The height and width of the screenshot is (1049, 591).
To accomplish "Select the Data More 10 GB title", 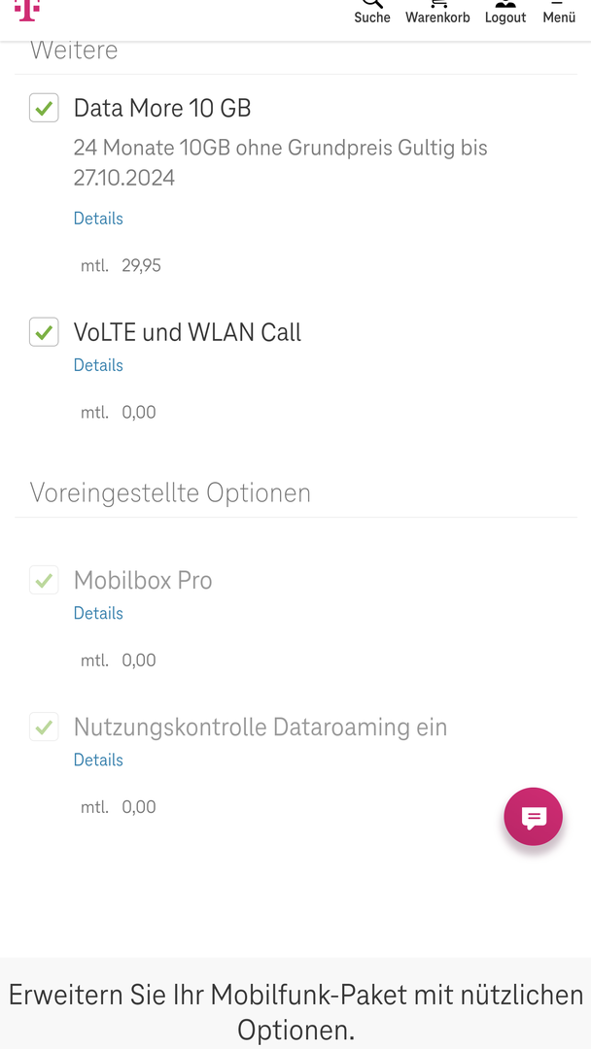I will (162, 108).
